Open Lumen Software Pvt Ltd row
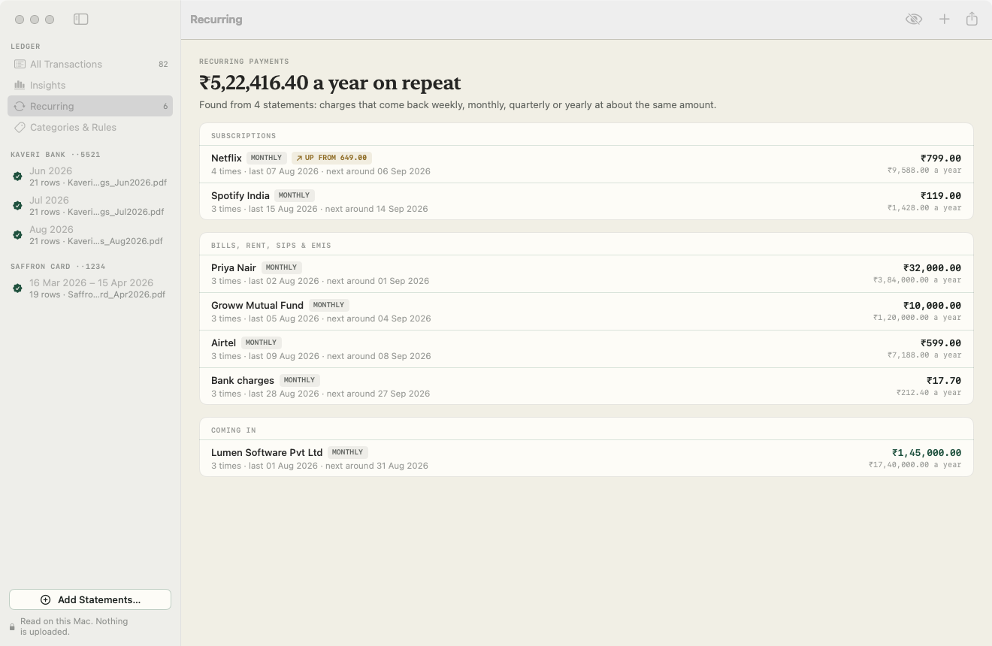This screenshot has height=646, width=992. point(586,458)
